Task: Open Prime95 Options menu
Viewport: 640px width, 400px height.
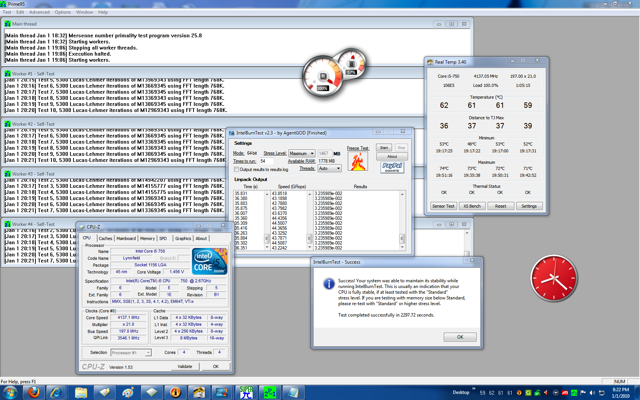Action: click(x=63, y=12)
